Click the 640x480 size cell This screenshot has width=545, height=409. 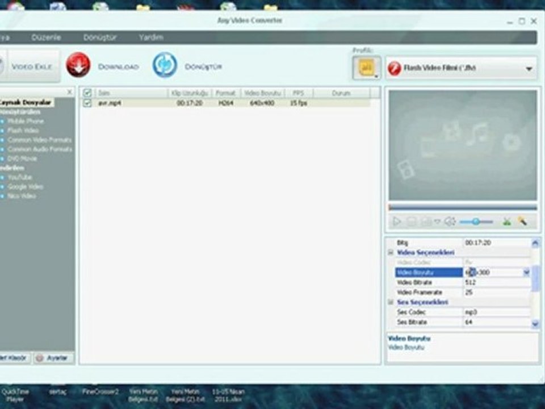point(262,103)
